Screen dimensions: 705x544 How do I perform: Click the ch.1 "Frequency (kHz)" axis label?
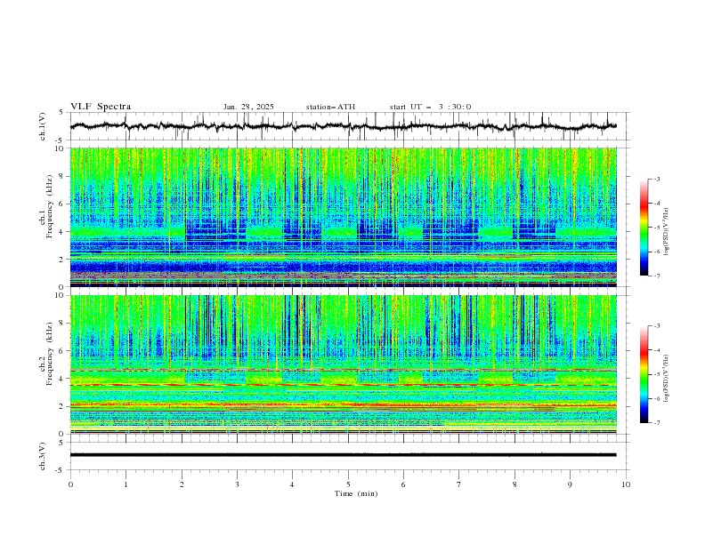point(49,204)
